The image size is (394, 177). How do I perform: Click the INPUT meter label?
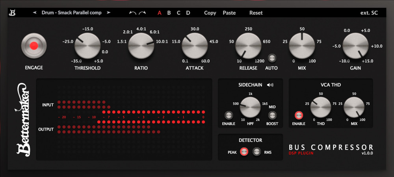pos(48,105)
